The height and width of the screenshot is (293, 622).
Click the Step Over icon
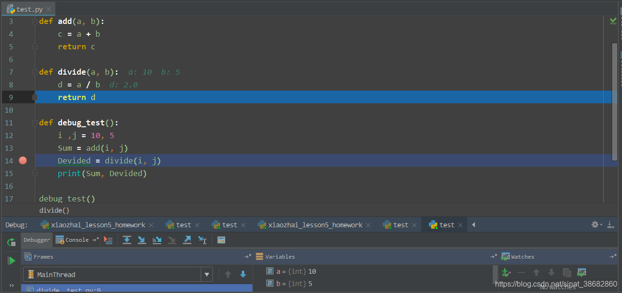coord(127,240)
